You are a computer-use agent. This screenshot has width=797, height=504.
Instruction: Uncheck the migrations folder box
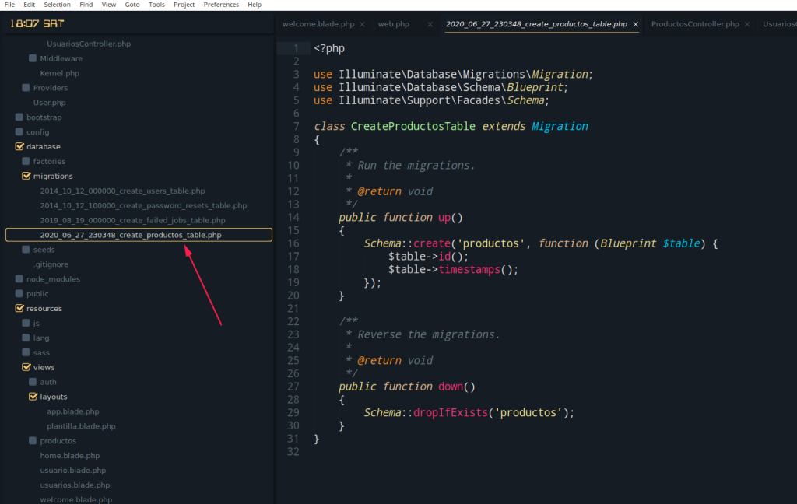(26, 177)
